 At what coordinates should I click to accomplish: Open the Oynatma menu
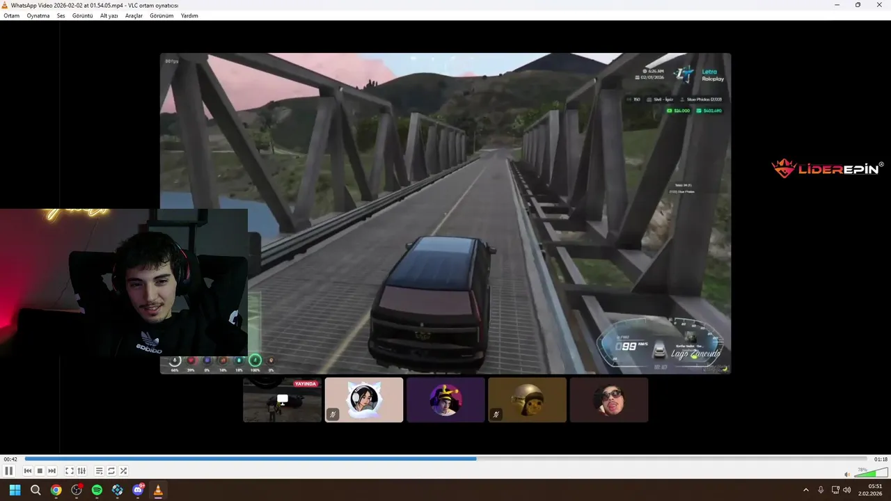pyautogui.click(x=38, y=15)
